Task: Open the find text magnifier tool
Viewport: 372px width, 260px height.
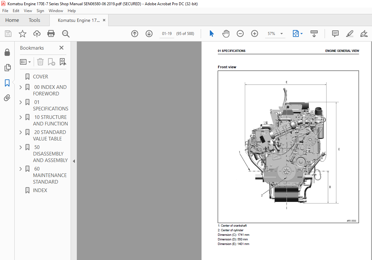Action: coord(66,34)
